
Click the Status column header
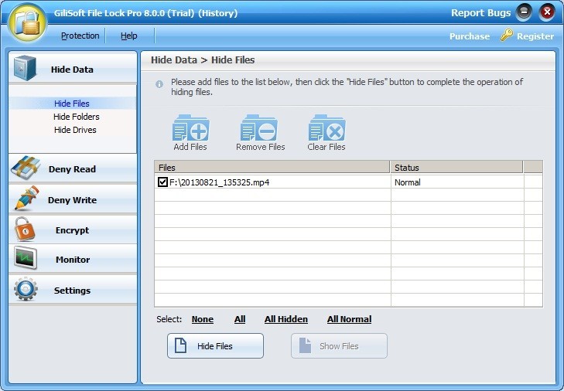pos(456,168)
